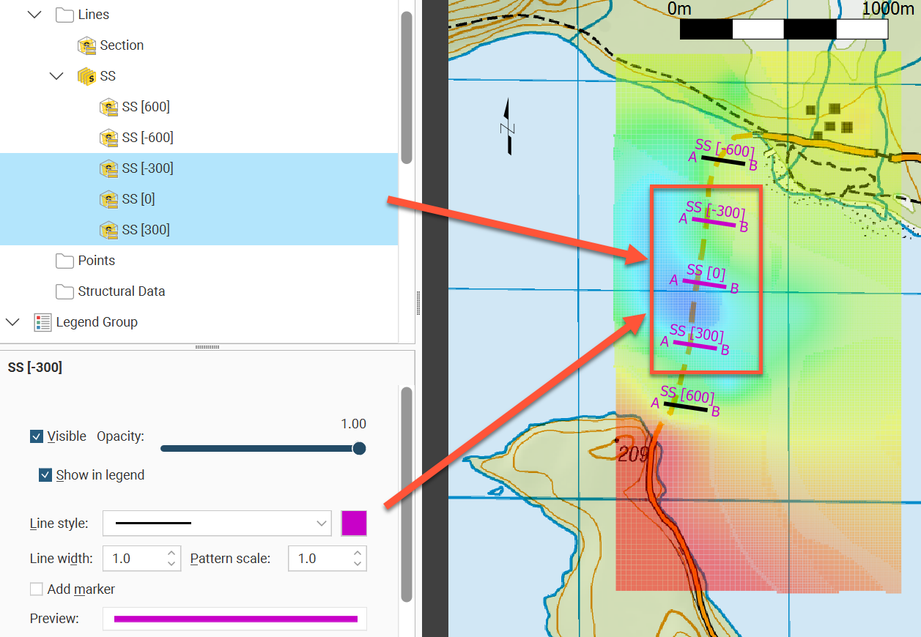The width and height of the screenshot is (921, 637).
Task: Click the SS serial section icon
Action: click(87, 76)
